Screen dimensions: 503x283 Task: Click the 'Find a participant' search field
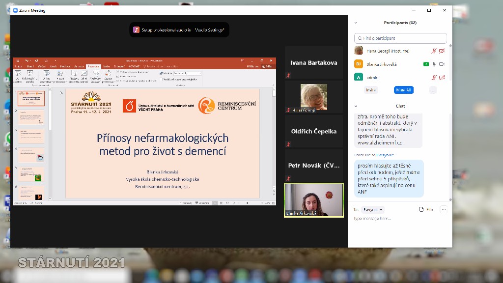pyautogui.click(x=400, y=38)
